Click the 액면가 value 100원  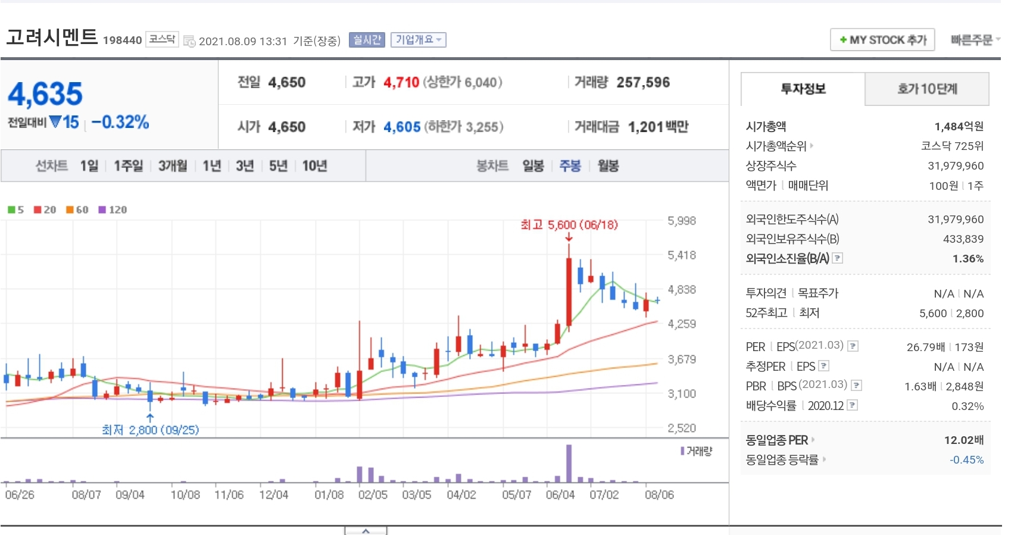point(944,186)
